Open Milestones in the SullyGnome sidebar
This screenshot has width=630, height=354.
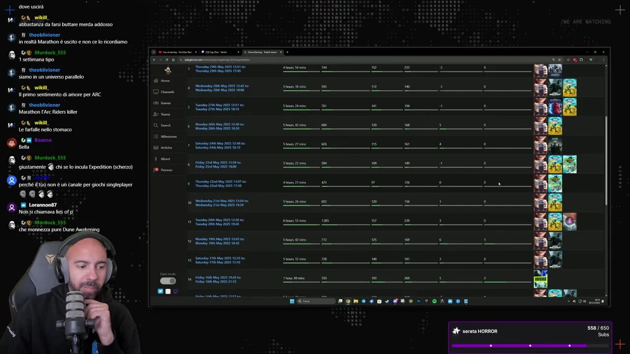coord(165,136)
